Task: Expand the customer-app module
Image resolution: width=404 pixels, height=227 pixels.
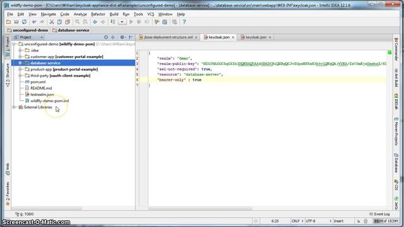Action: point(20,57)
